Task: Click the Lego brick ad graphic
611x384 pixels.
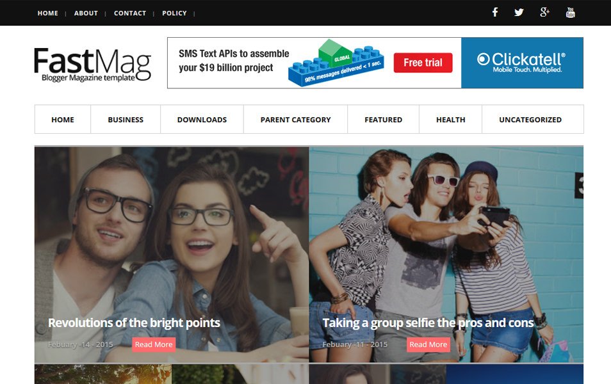Action: [336, 63]
